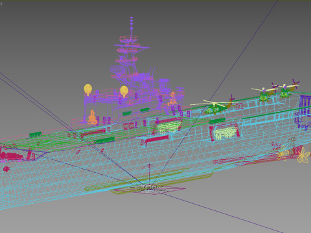The image size is (311, 233).
Task: Select the octagonal platform atop the mast
Action: coord(128,39)
